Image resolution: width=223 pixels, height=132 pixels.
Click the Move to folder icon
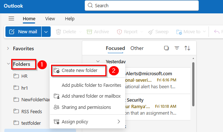point(179,32)
